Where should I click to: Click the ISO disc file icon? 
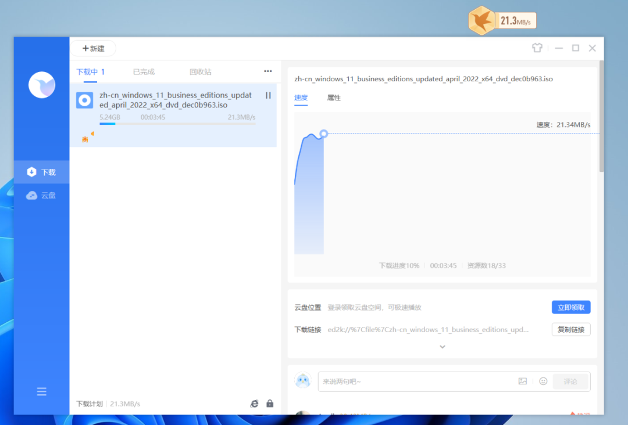tap(85, 100)
